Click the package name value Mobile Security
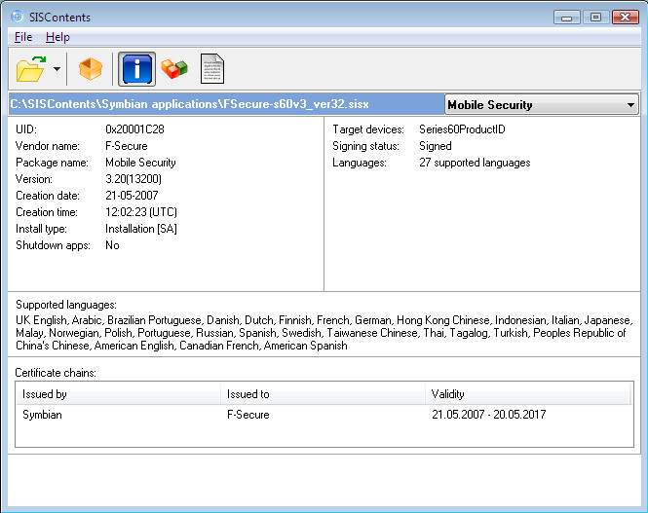Screen dimensions: 648x513 tap(140, 163)
